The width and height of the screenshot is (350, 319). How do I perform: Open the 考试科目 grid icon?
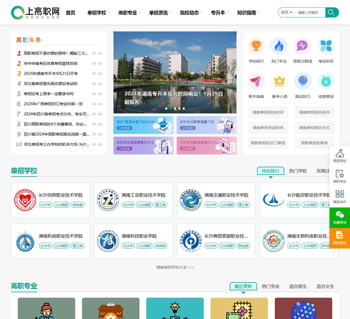[326, 46]
